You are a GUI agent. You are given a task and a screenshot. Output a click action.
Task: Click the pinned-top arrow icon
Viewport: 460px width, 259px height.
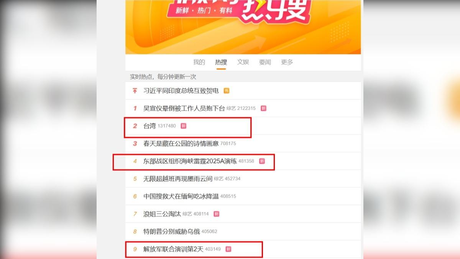click(135, 91)
